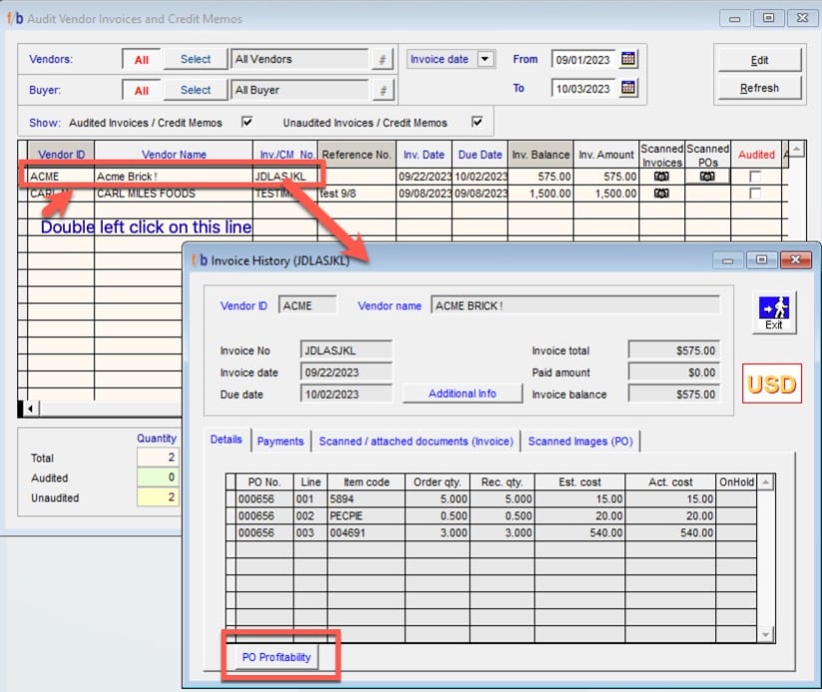This screenshot has width=822, height=692.
Task: Open the From date calendar picker
Action: pos(627,59)
